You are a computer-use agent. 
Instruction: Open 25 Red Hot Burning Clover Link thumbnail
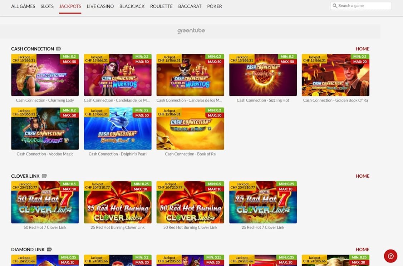point(118,202)
